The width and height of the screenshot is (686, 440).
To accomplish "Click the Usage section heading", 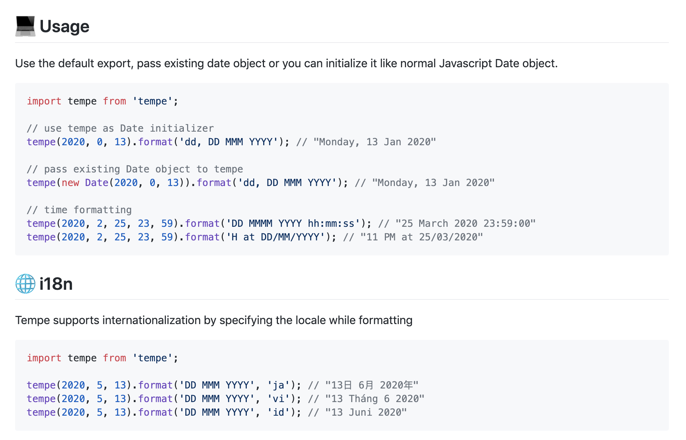I will click(64, 26).
